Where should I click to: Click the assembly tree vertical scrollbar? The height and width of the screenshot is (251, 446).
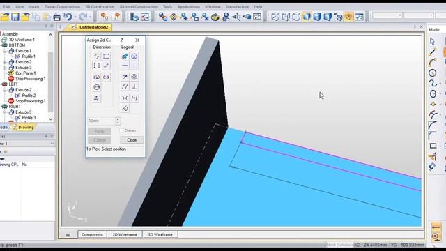point(51,77)
